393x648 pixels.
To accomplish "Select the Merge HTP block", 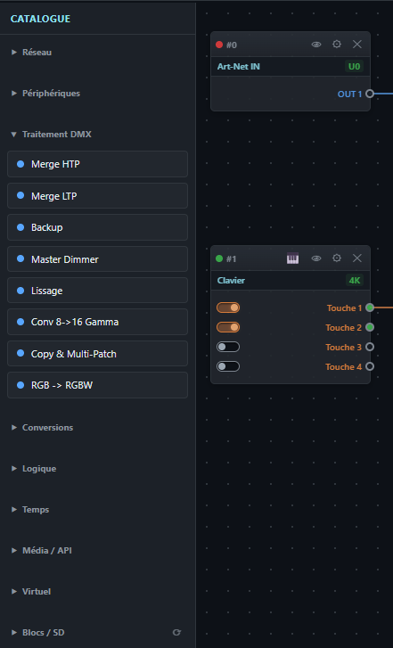I will pyautogui.click(x=97, y=164).
